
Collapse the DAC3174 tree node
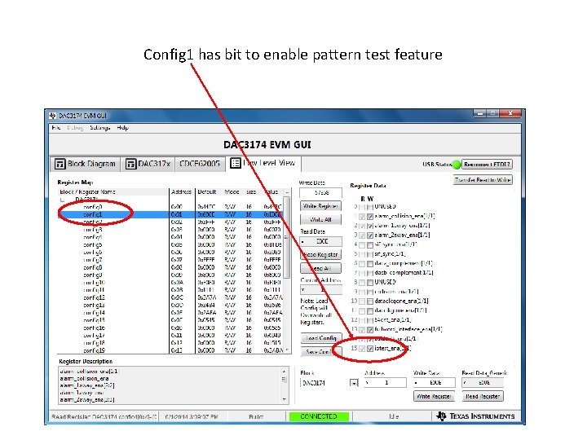[62, 200]
